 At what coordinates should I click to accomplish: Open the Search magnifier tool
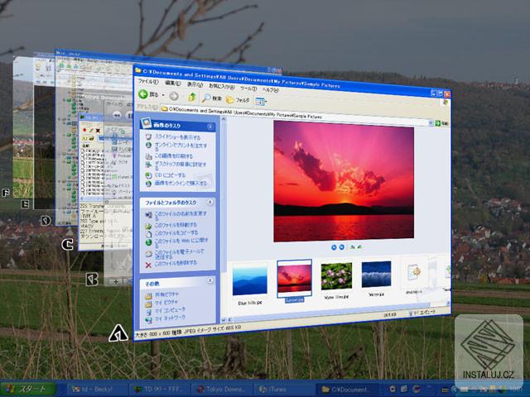(x=206, y=98)
